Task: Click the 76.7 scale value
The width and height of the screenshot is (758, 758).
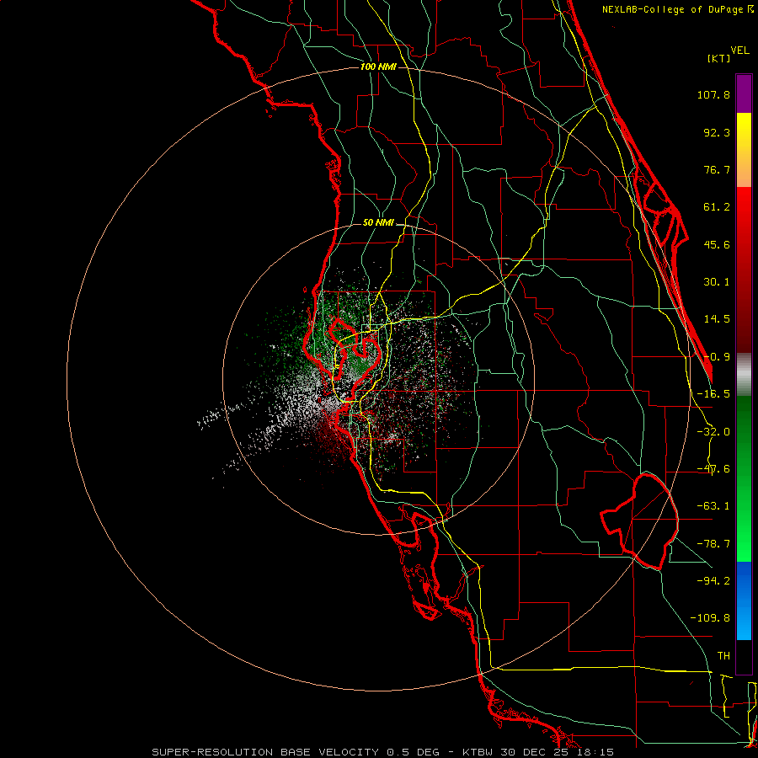Action: click(717, 169)
